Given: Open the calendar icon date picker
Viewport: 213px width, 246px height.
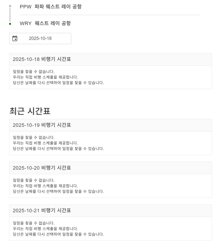Looking at the screenshot, I should point(15,38).
